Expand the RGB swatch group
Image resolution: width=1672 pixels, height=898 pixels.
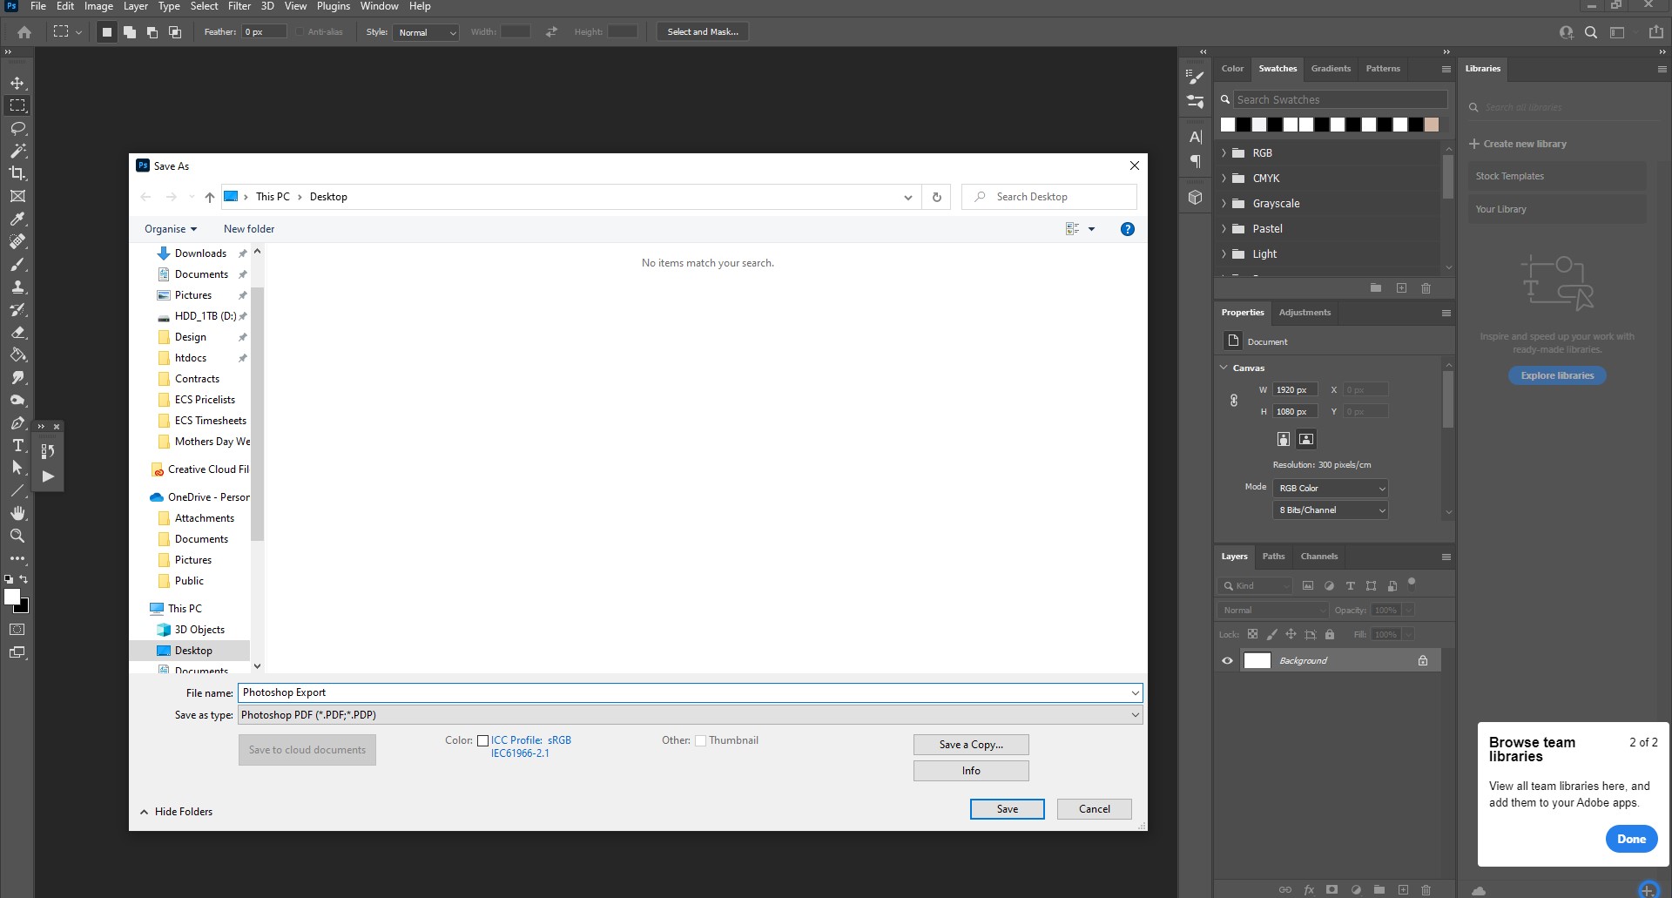1224,152
